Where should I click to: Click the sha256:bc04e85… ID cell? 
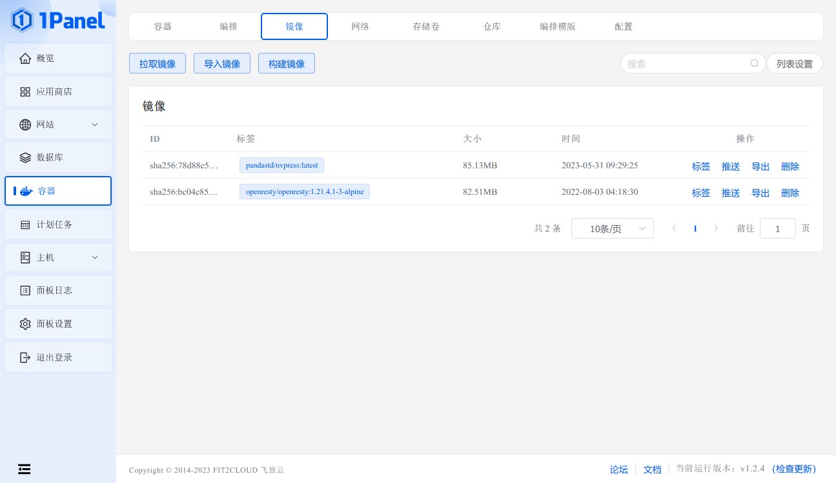[184, 192]
